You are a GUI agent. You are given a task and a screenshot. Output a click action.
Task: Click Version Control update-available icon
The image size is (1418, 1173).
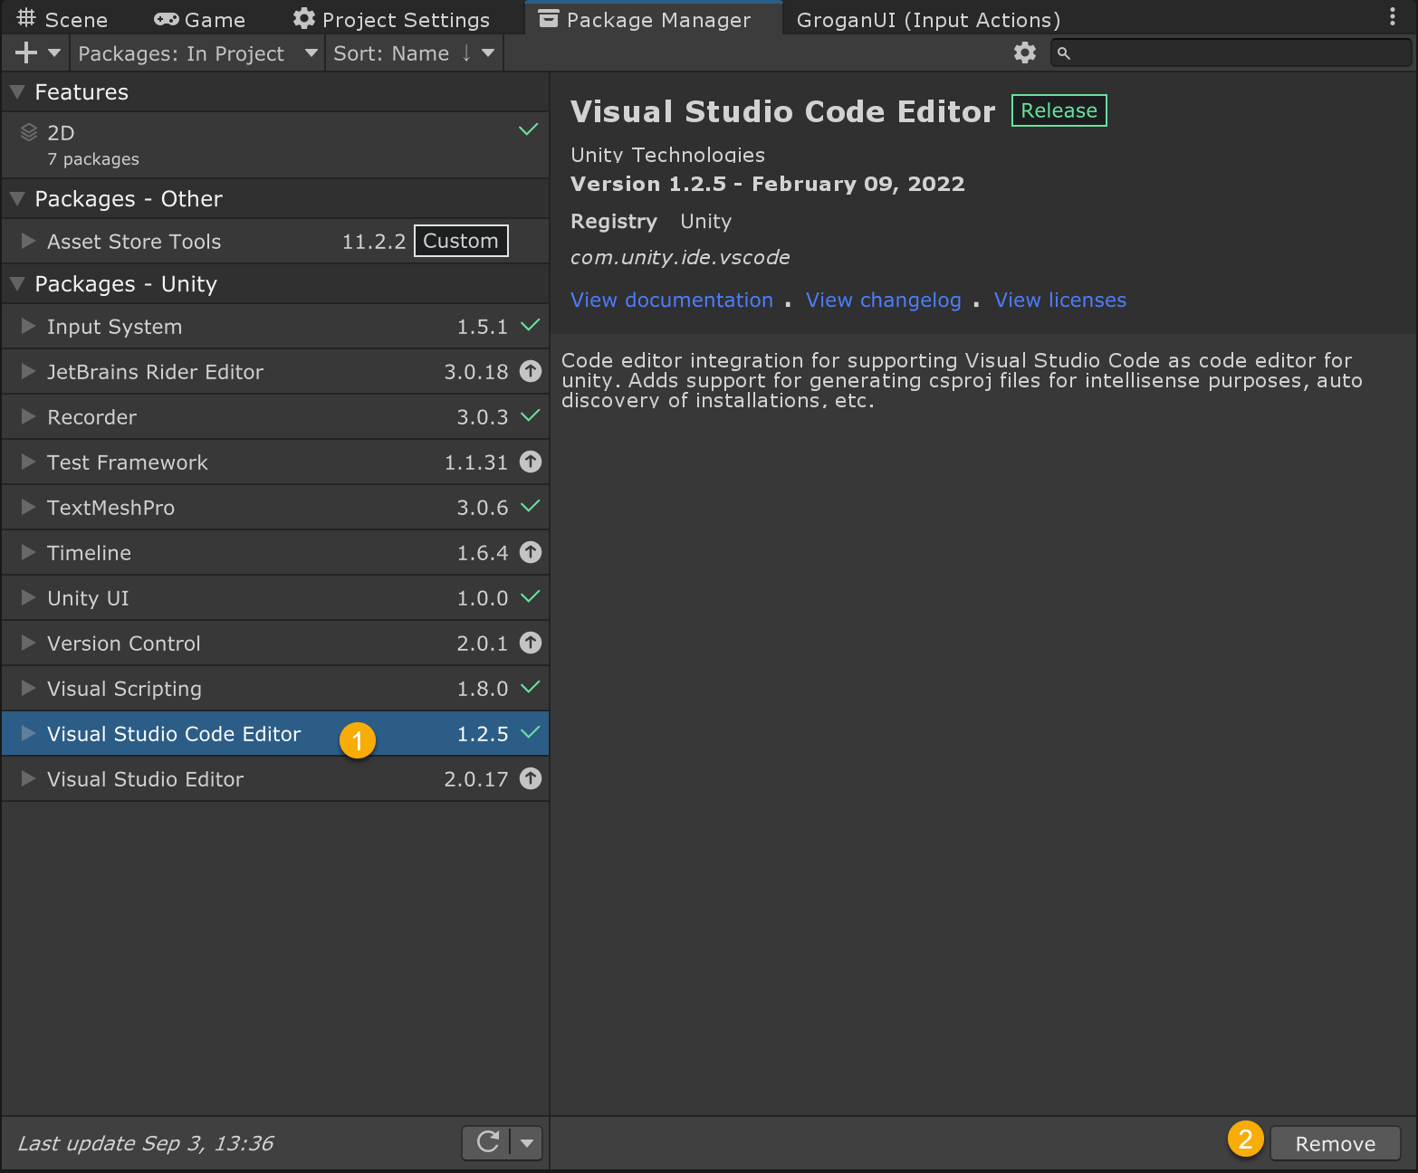point(531,643)
